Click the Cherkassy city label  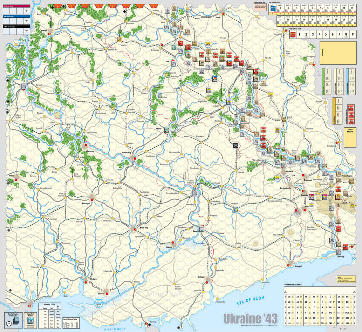90,151
